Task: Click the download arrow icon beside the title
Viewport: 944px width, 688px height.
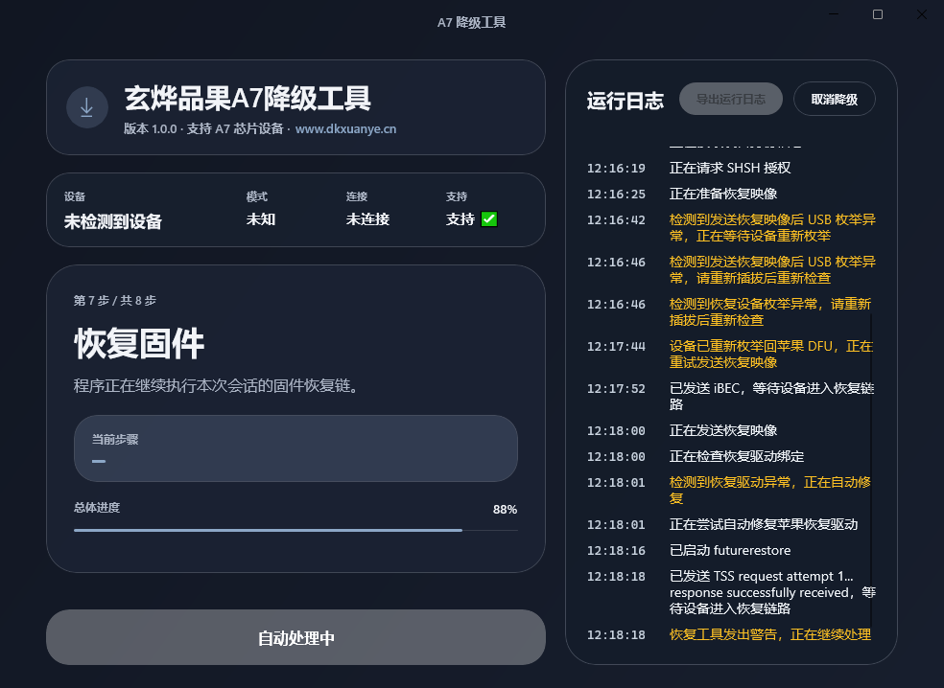Action: [86, 107]
